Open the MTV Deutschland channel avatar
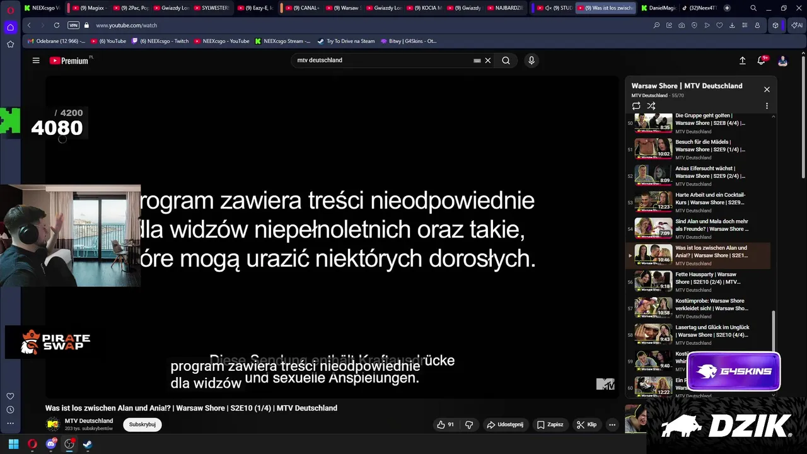 point(53,424)
